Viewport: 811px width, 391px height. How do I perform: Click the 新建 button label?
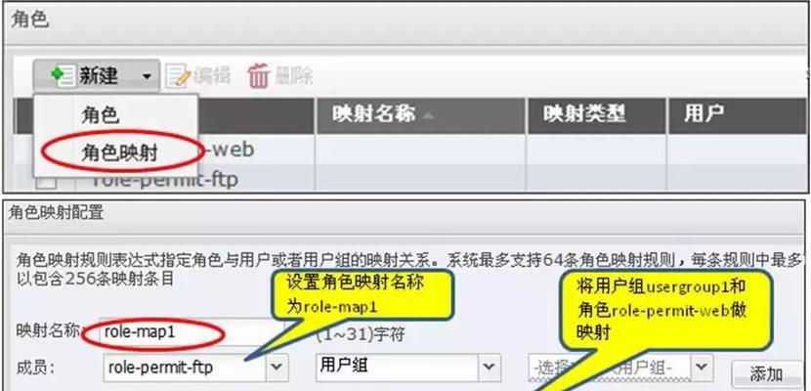coord(99,76)
